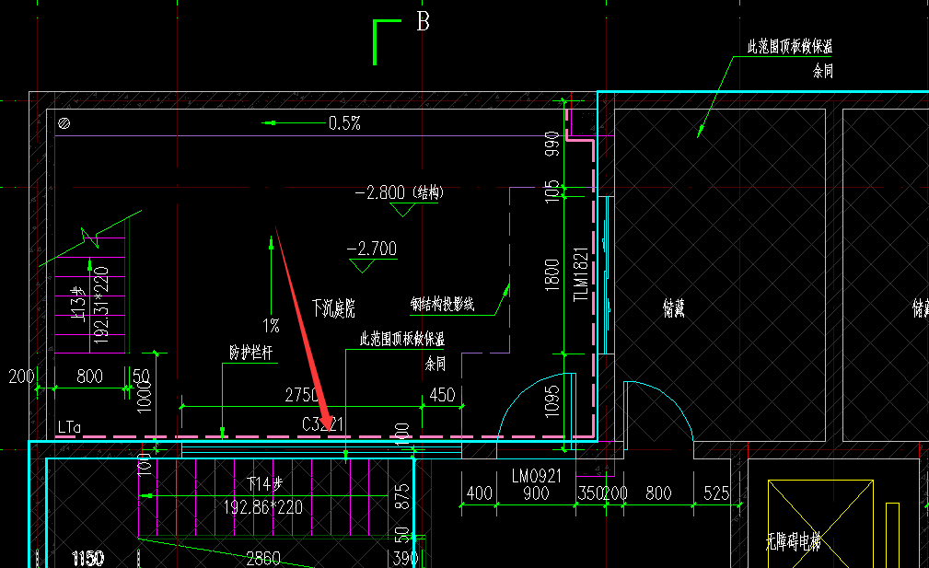Click the 2860 dimension value
This screenshot has height=568, width=929.
(263, 559)
